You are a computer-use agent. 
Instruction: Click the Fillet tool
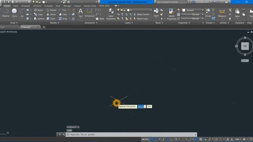(63, 14)
